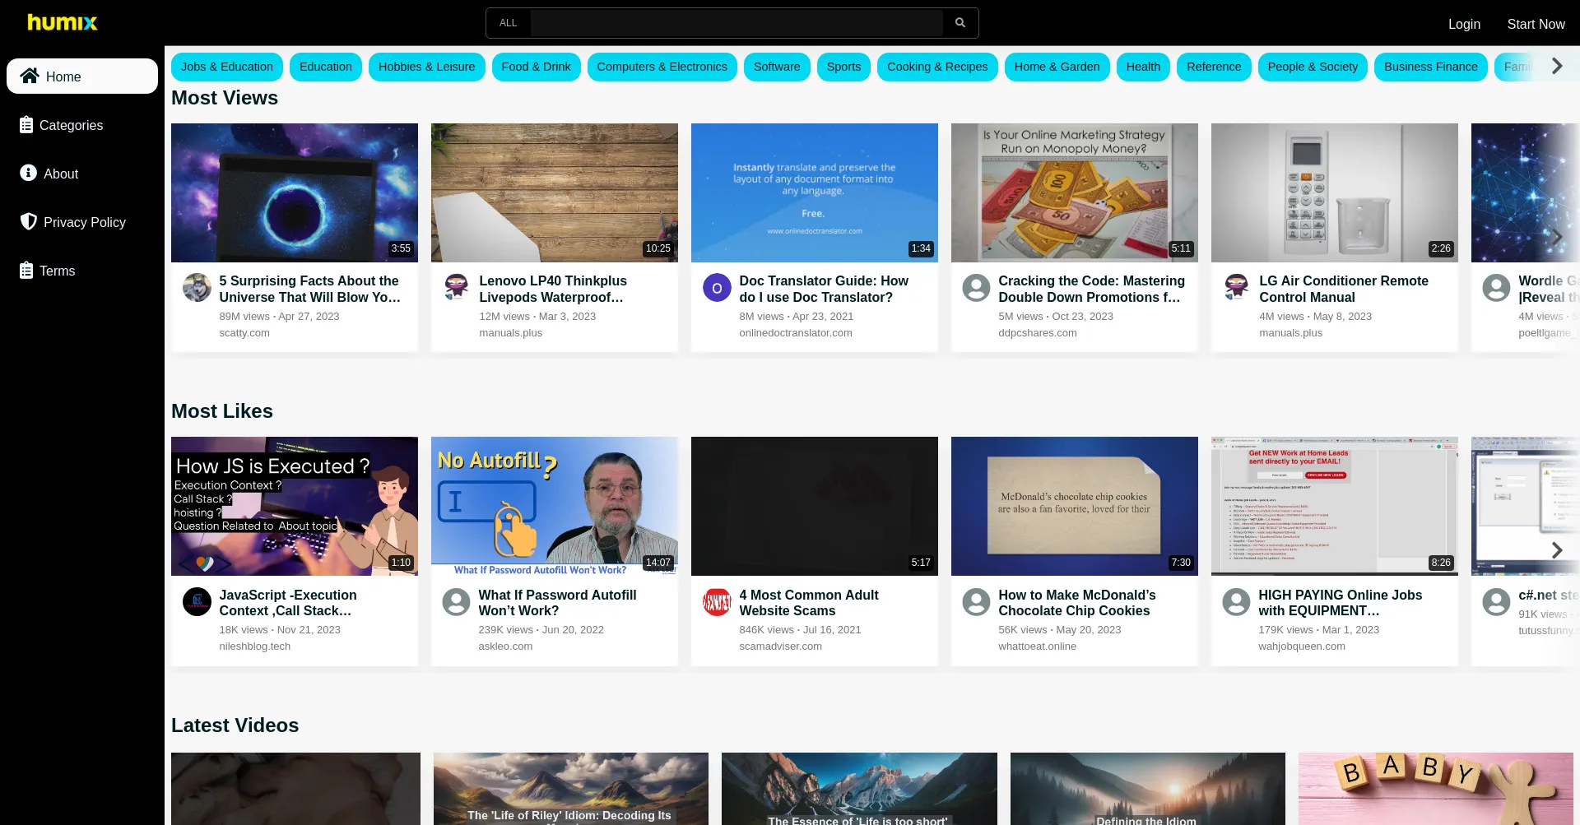
Task: Open the Monopoly Money marketing thumbnail
Action: pyautogui.click(x=1075, y=192)
